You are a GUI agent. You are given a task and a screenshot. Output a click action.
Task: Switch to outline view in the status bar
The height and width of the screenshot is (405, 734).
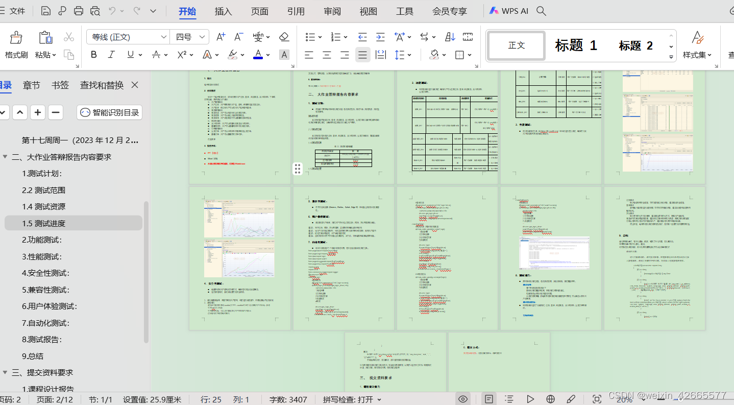509,399
